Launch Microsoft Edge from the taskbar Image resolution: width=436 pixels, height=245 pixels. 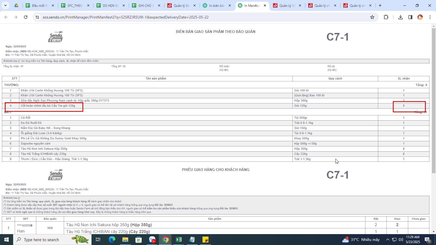[112, 240]
